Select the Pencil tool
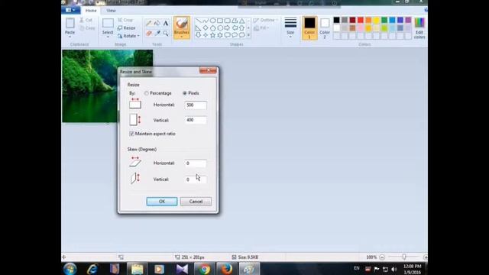 pos(149,23)
